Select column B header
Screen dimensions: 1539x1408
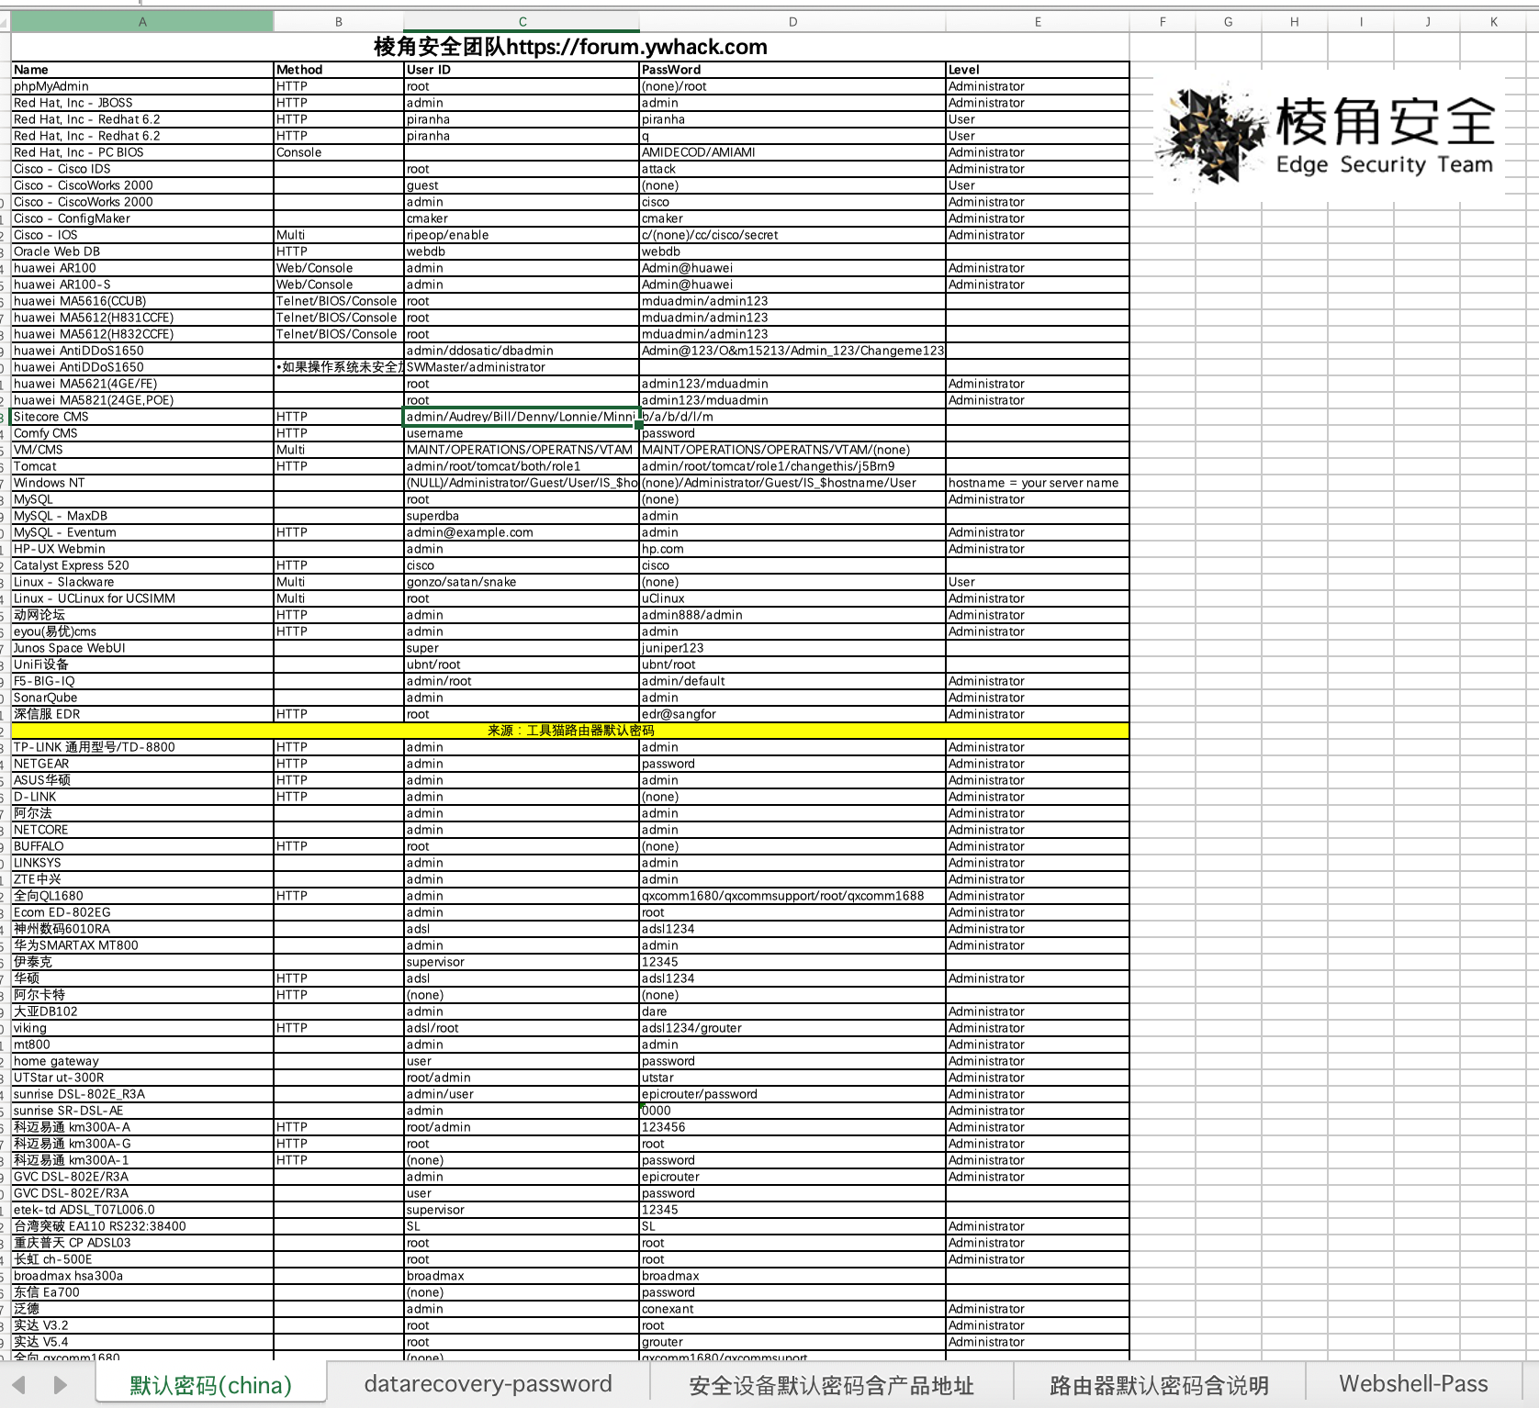339,22
